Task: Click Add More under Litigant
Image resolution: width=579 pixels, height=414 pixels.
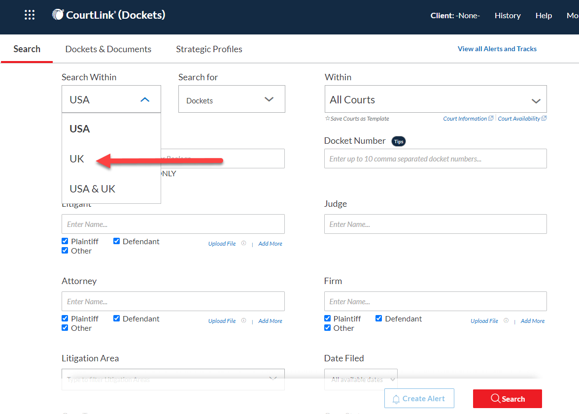Action: [x=271, y=244]
